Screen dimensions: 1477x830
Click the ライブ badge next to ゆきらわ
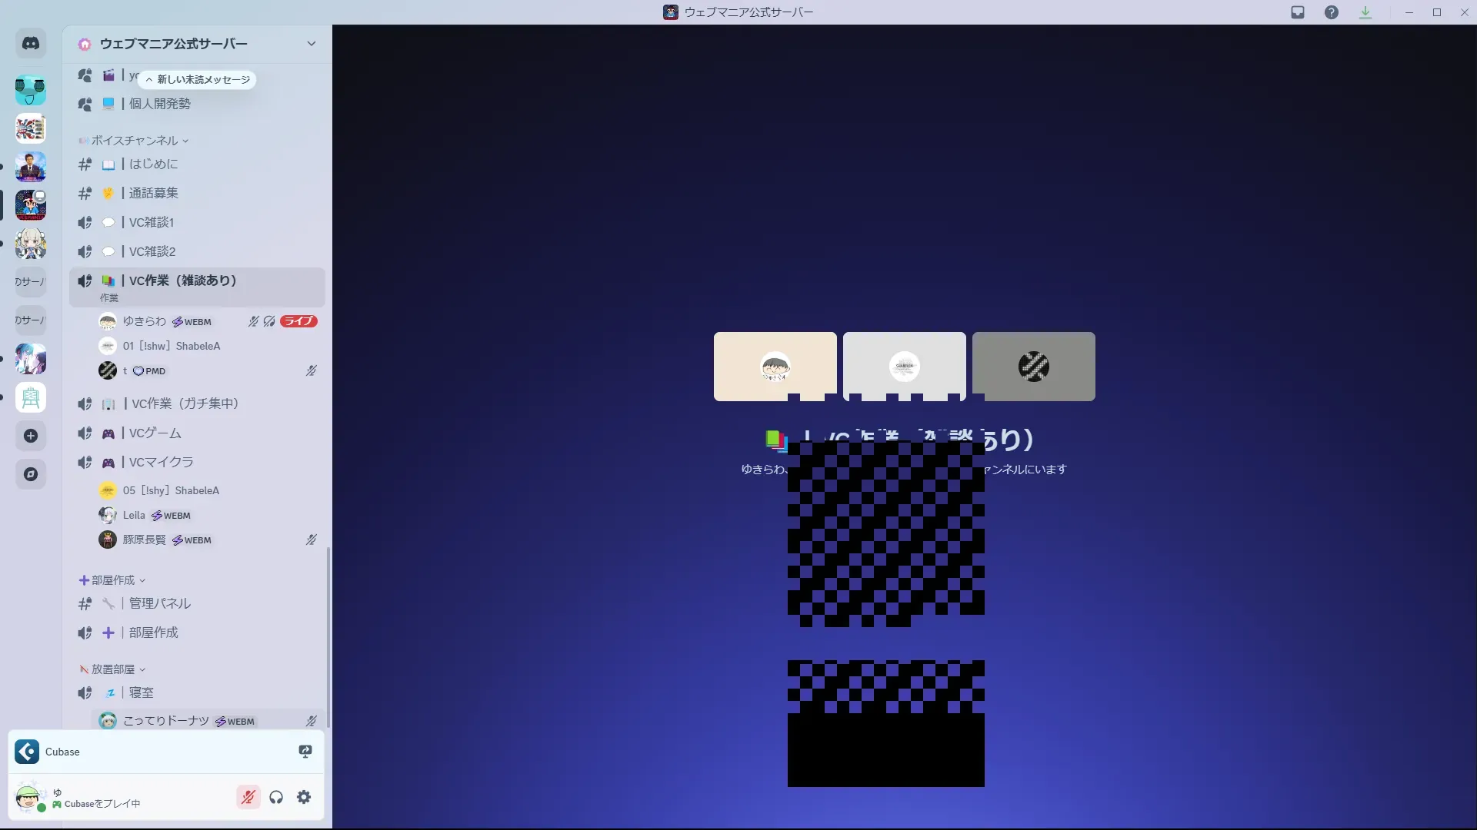298,321
